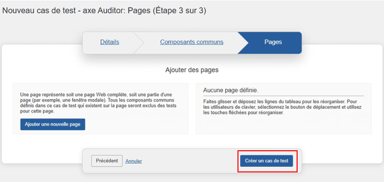Go back to the Détails step
Viewport: 384px width, 182px height.
[x=110, y=42]
